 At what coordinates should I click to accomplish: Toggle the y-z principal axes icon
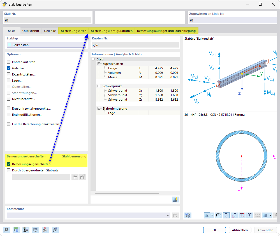pyautogui.click(x=226, y=215)
